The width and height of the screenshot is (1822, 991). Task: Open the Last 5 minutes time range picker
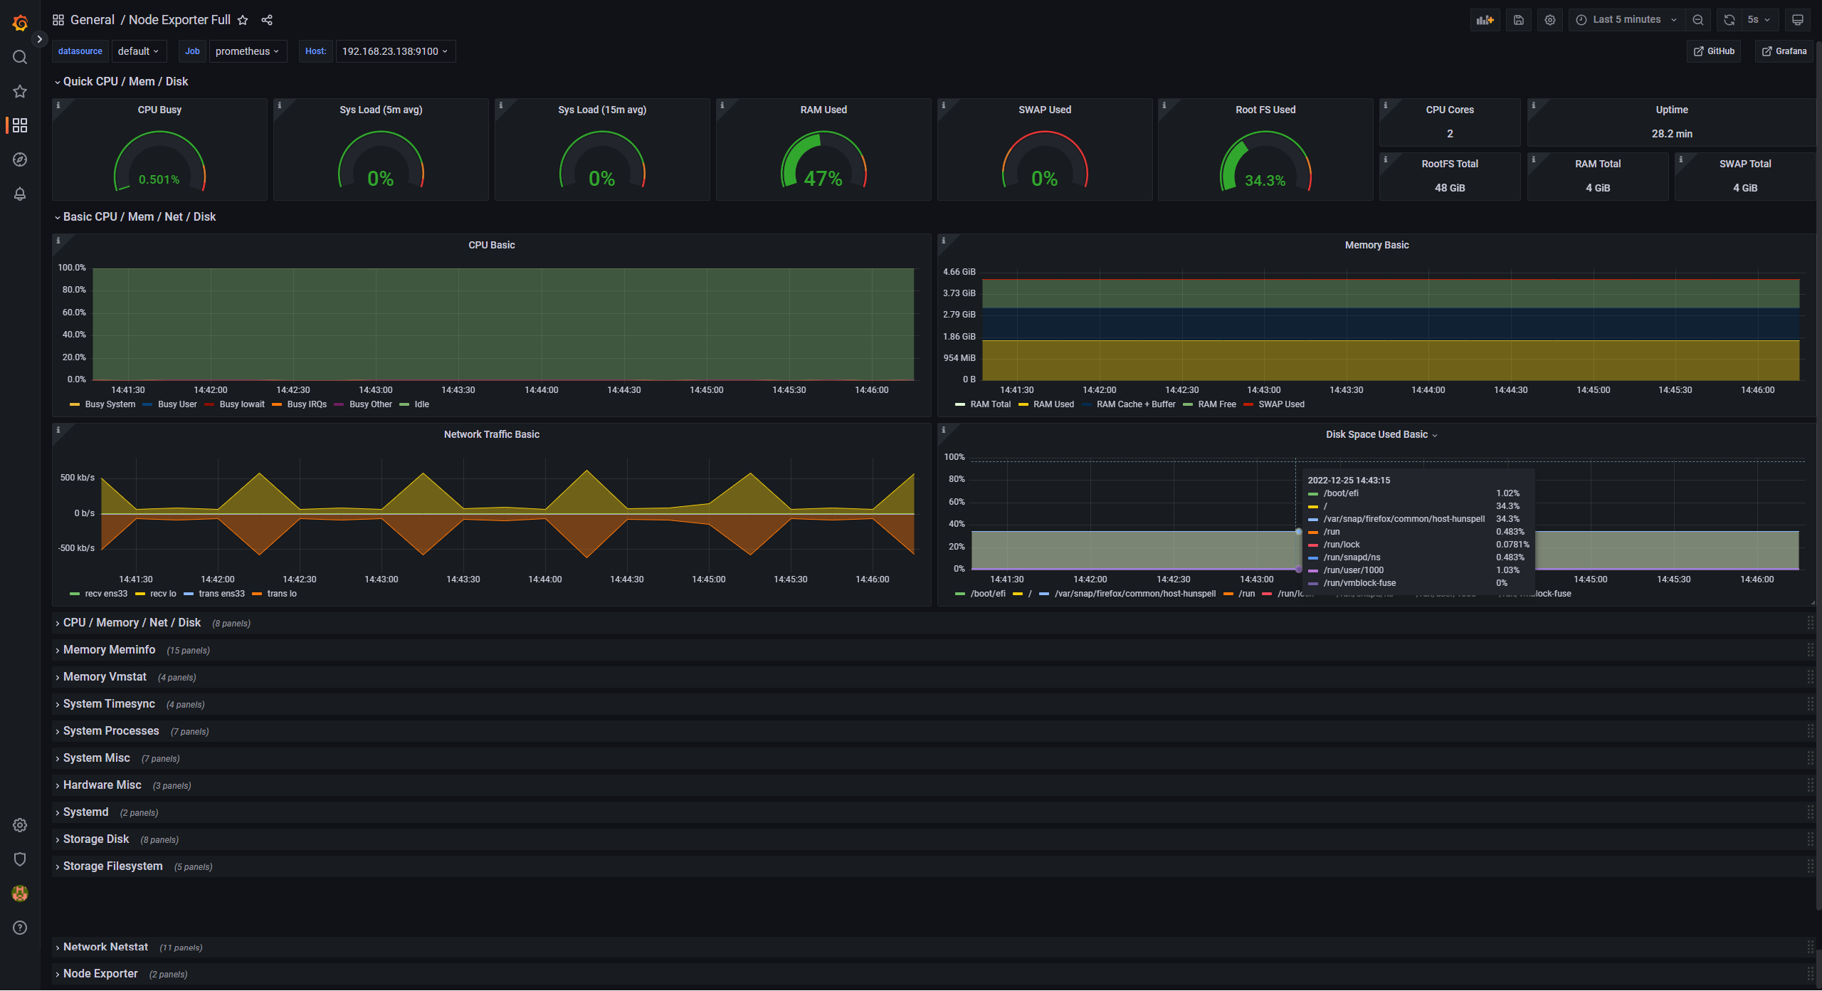click(x=1626, y=19)
